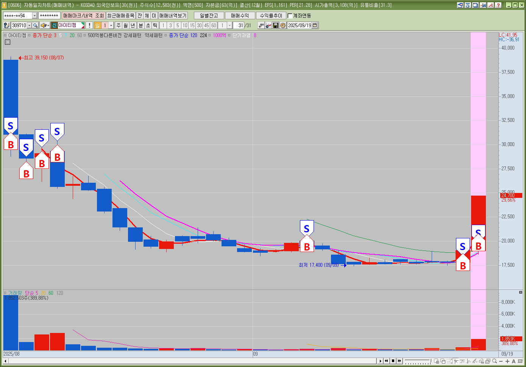Open the account number dropdown

tap(34, 16)
